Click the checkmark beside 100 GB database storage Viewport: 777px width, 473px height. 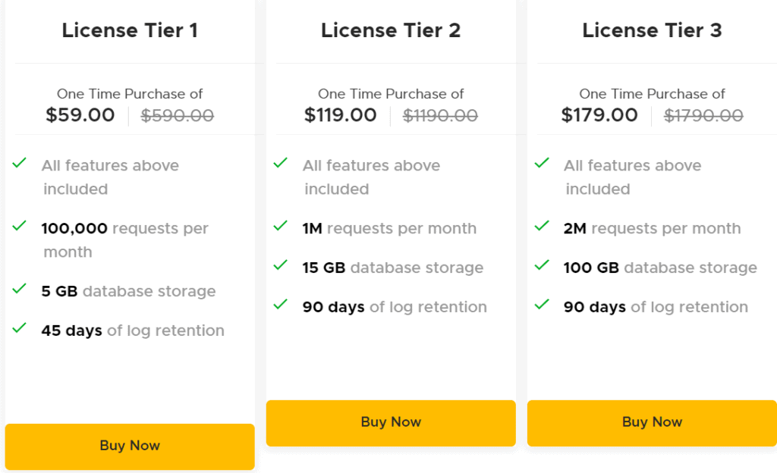point(541,266)
